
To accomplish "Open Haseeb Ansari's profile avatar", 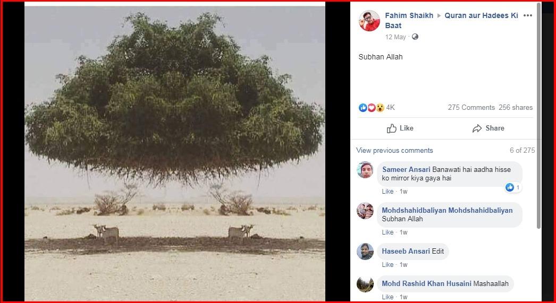I will click(365, 252).
